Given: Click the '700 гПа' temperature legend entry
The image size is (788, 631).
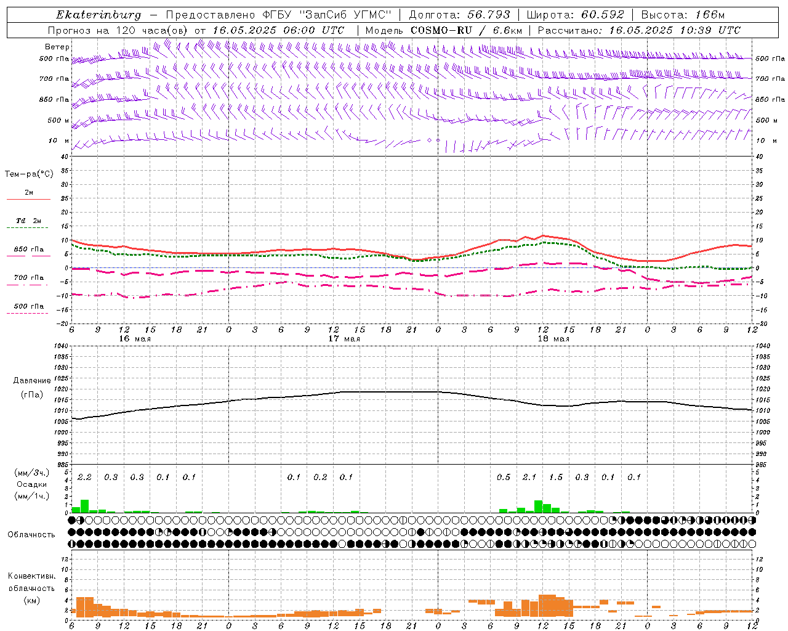Looking at the screenshot, I should pos(29,278).
